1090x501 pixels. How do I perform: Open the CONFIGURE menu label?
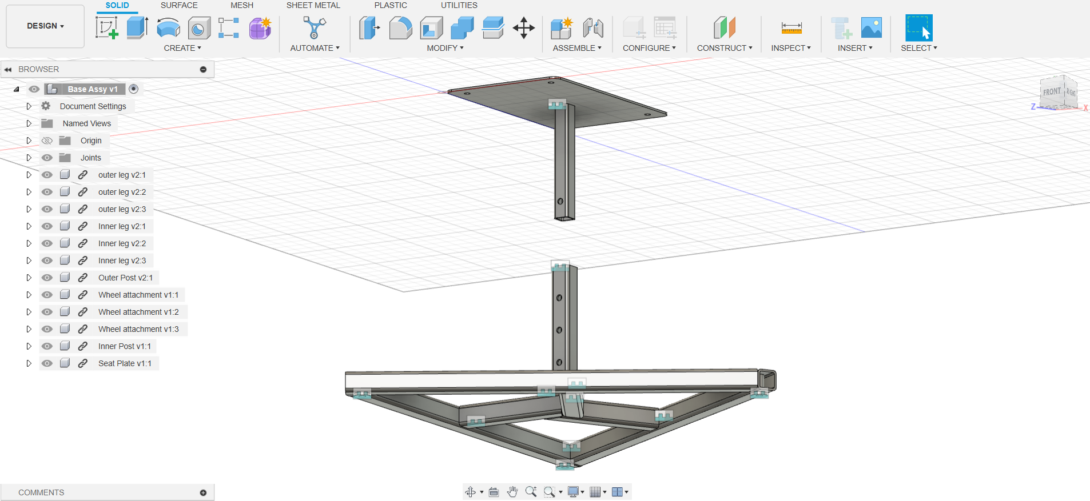(649, 48)
